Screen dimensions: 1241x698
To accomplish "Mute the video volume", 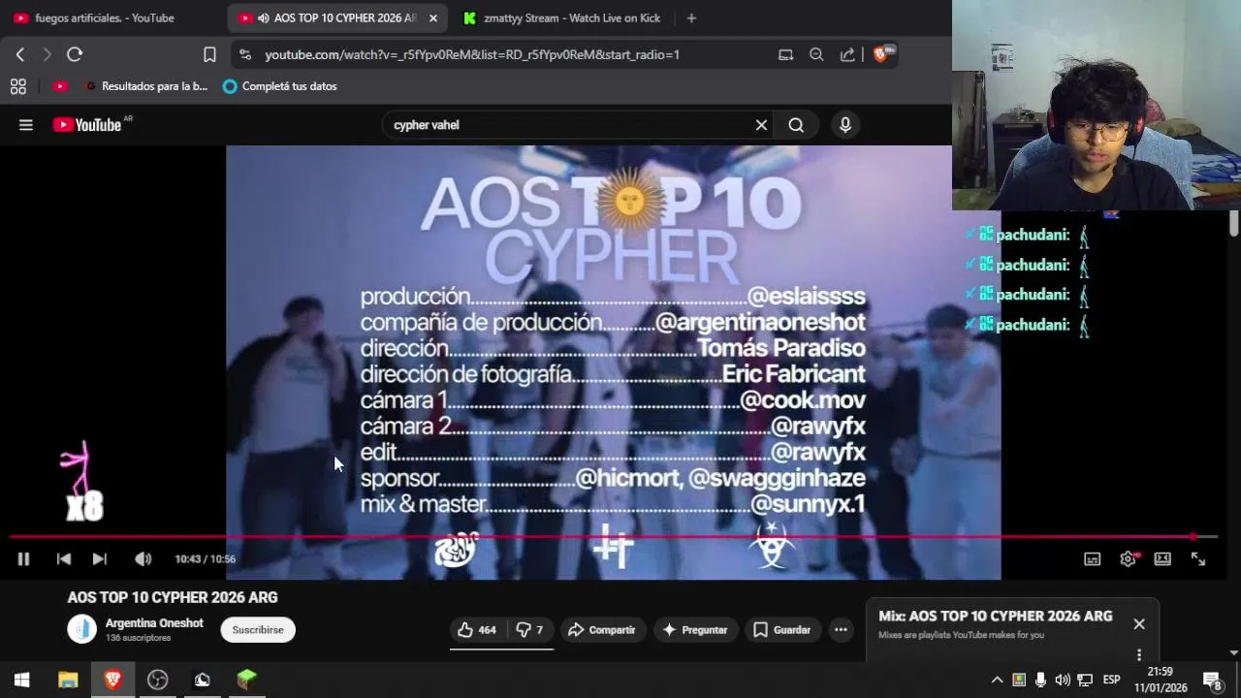I will pos(143,558).
